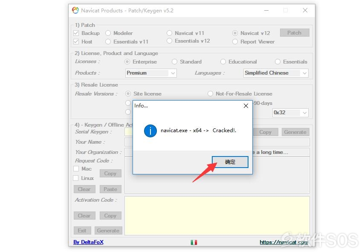The height and width of the screenshot is (252, 364).
Task: Click the 'navicat.exe - x64 -> Cracked!.' message
Action: 199,130
